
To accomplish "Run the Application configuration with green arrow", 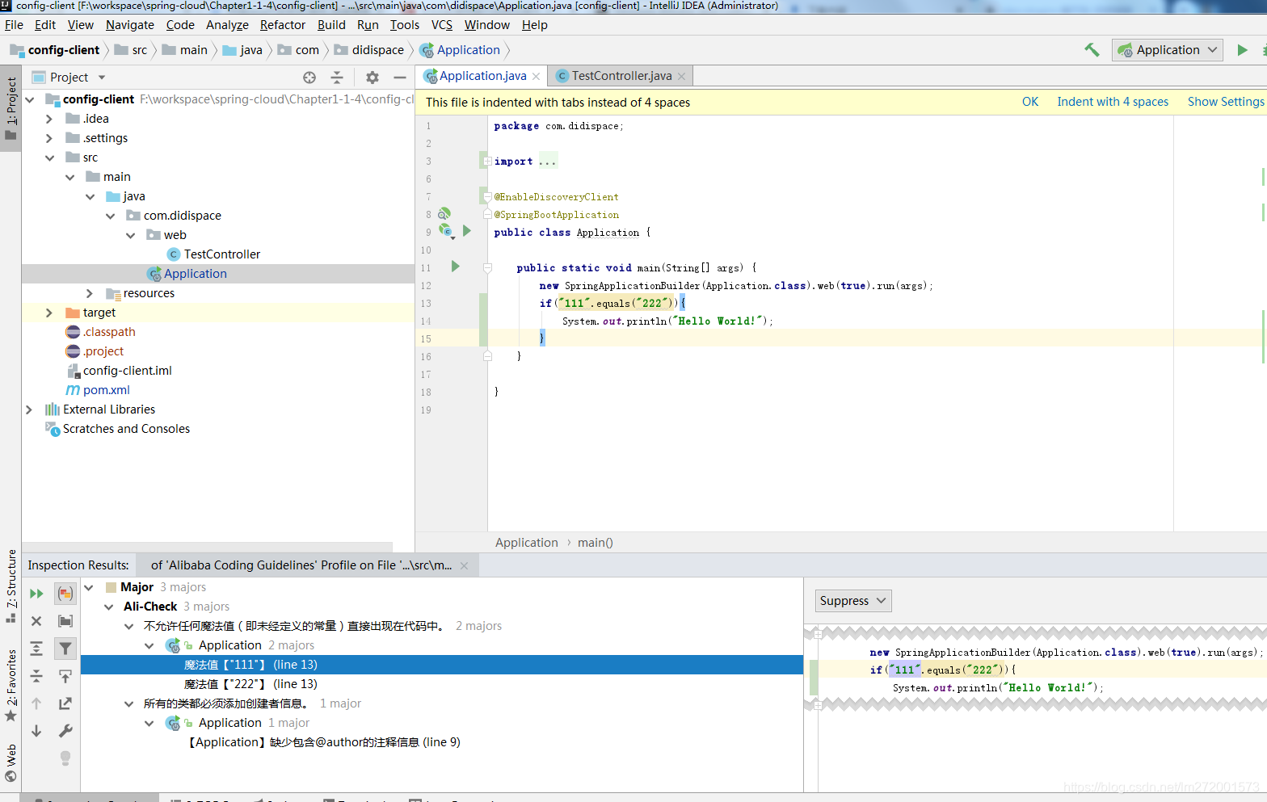I will [1242, 50].
